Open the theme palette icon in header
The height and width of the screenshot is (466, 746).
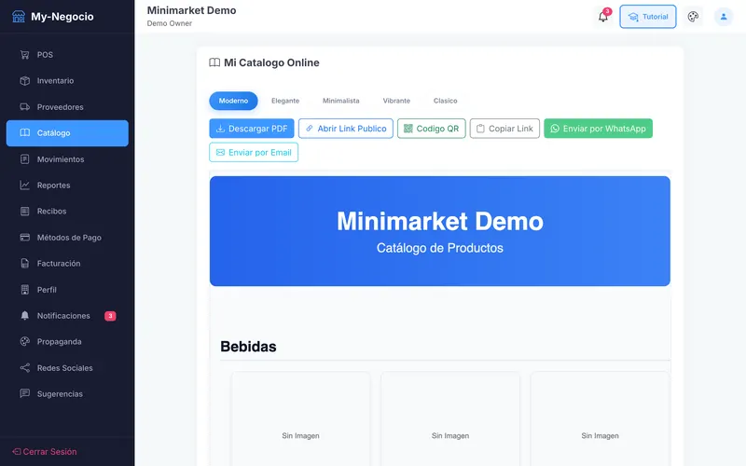(693, 17)
